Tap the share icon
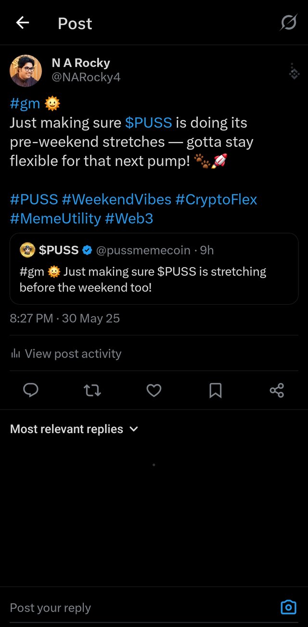 pyautogui.click(x=277, y=390)
